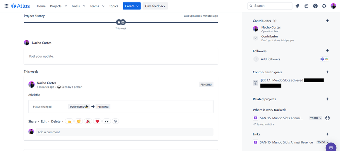React with party popper emoji
340x151 pixels.
point(88,121)
